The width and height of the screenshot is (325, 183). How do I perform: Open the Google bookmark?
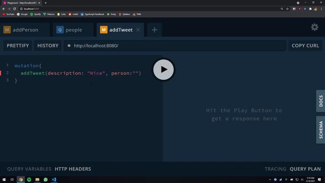click(22, 14)
